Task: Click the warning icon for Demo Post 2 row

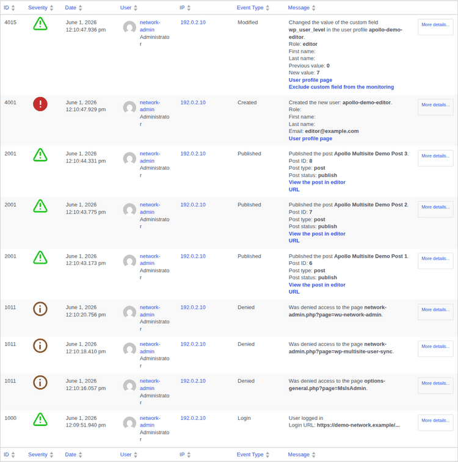Action: [40, 206]
